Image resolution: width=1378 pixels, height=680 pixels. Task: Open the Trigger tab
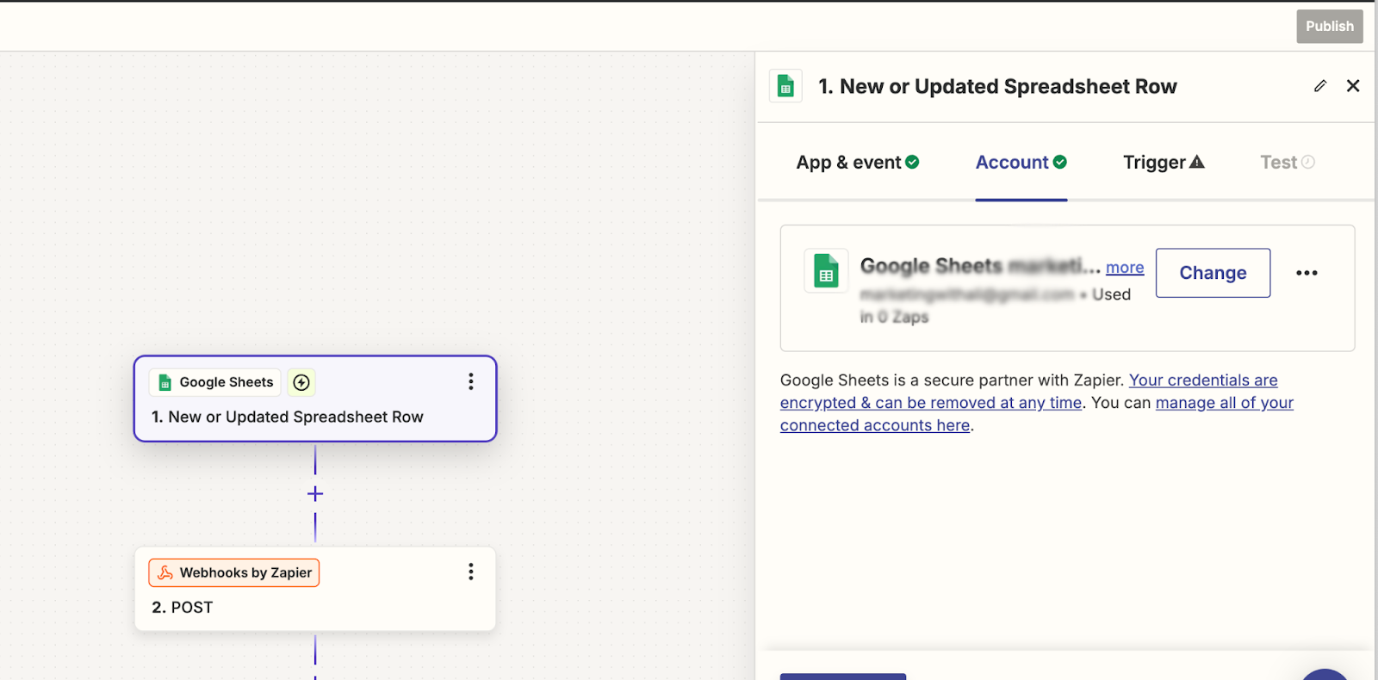pyautogui.click(x=1164, y=162)
